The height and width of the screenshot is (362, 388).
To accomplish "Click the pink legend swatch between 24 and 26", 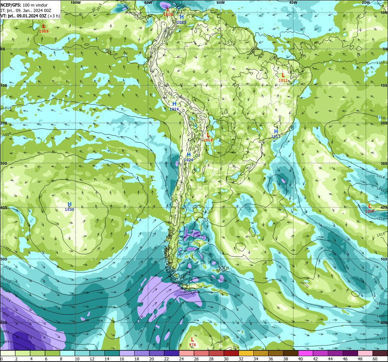I will coord(187,353).
